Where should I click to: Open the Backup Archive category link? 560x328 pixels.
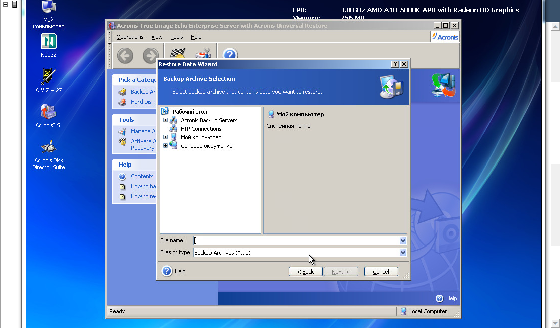tap(143, 92)
